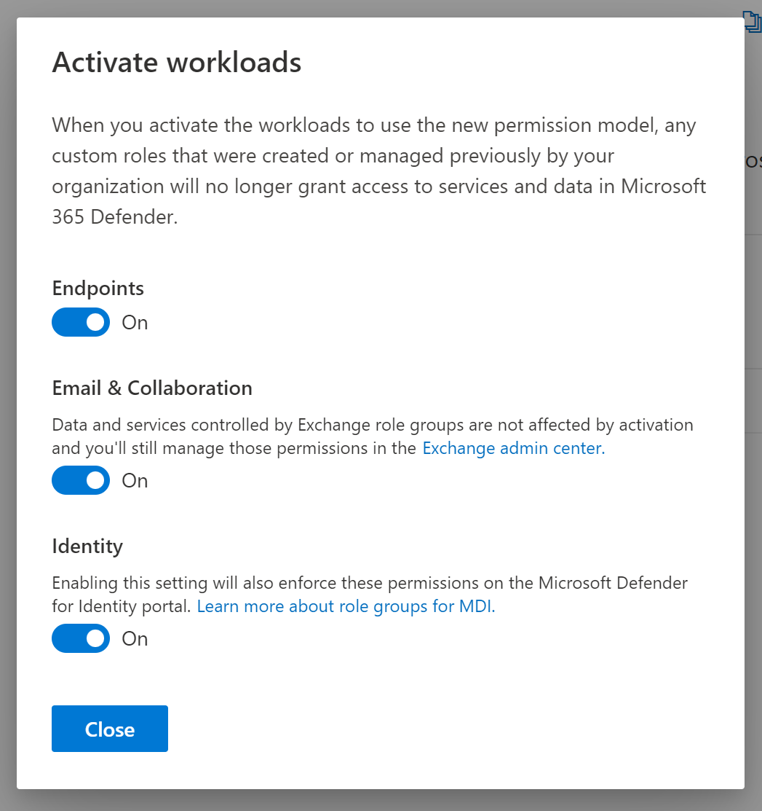
Task: Click On label next to Email & Collaboration toggle
Action: coord(135,481)
